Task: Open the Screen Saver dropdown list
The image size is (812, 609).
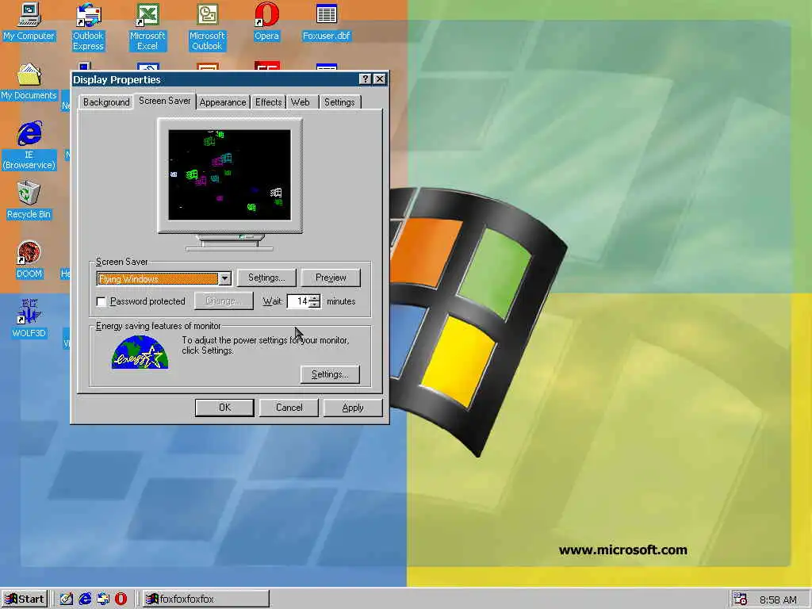Action: coord(224,278)
